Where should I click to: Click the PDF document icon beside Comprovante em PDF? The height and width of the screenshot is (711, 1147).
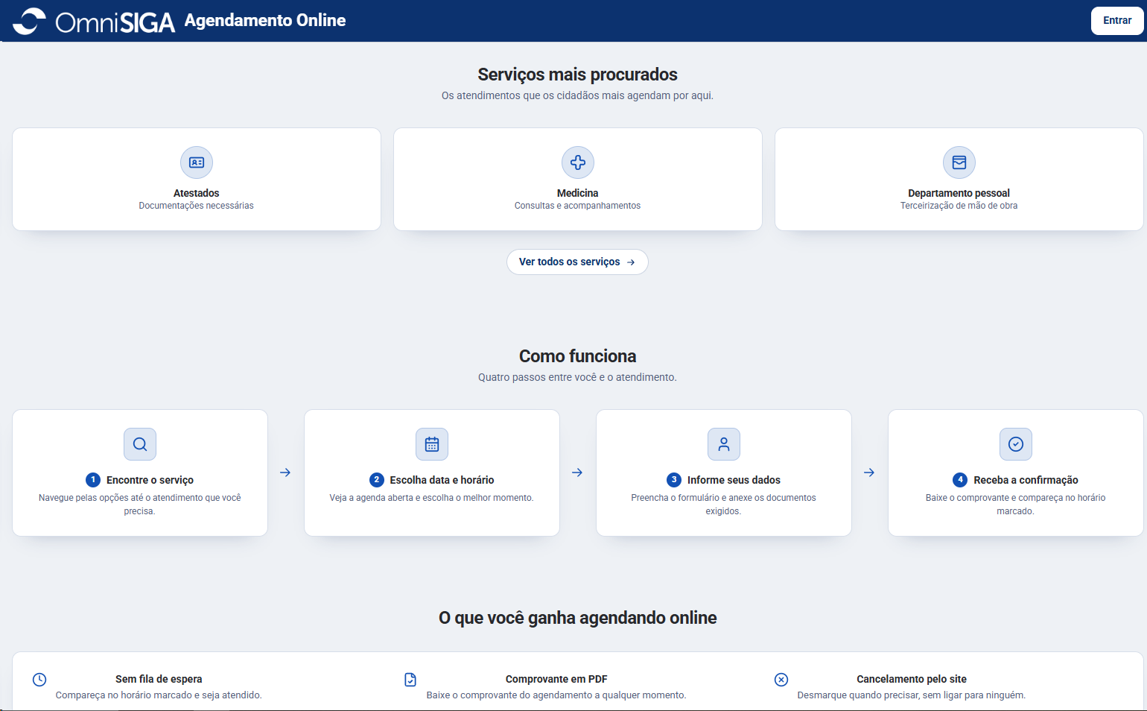tap(410, 680)
